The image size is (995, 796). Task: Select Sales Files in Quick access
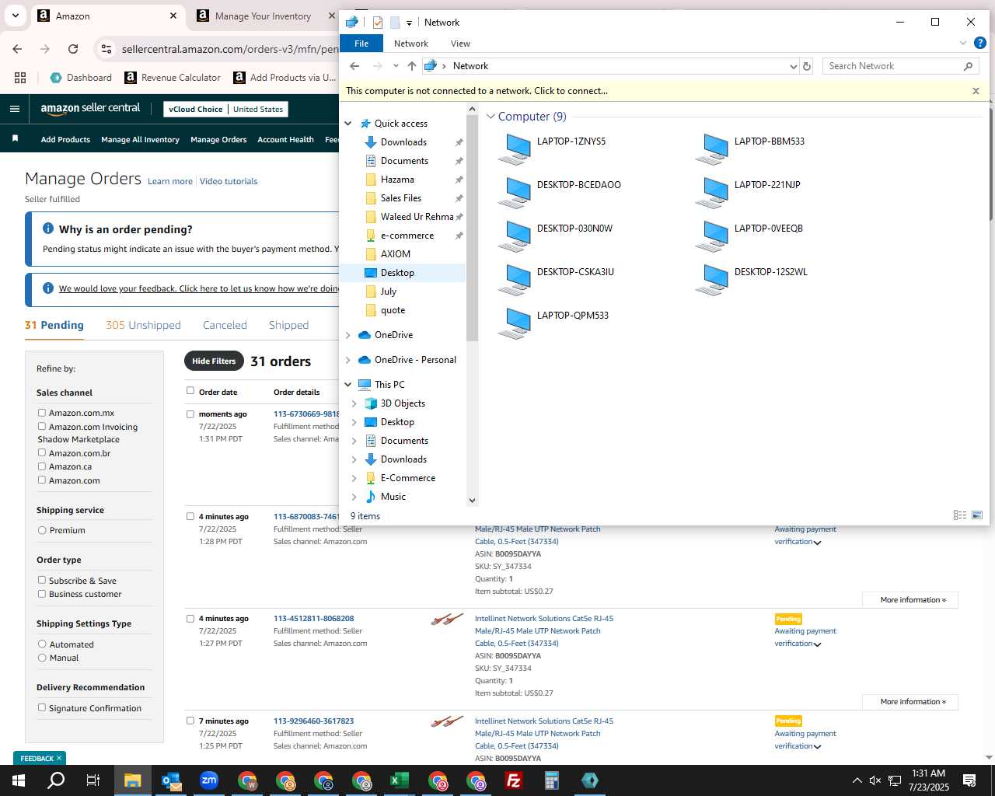click(x=401, y=198)
